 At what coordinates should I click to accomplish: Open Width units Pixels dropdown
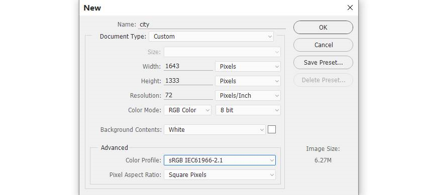tap(248, 67)
